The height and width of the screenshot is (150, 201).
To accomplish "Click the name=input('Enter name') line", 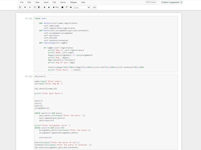I will [48, 81].
